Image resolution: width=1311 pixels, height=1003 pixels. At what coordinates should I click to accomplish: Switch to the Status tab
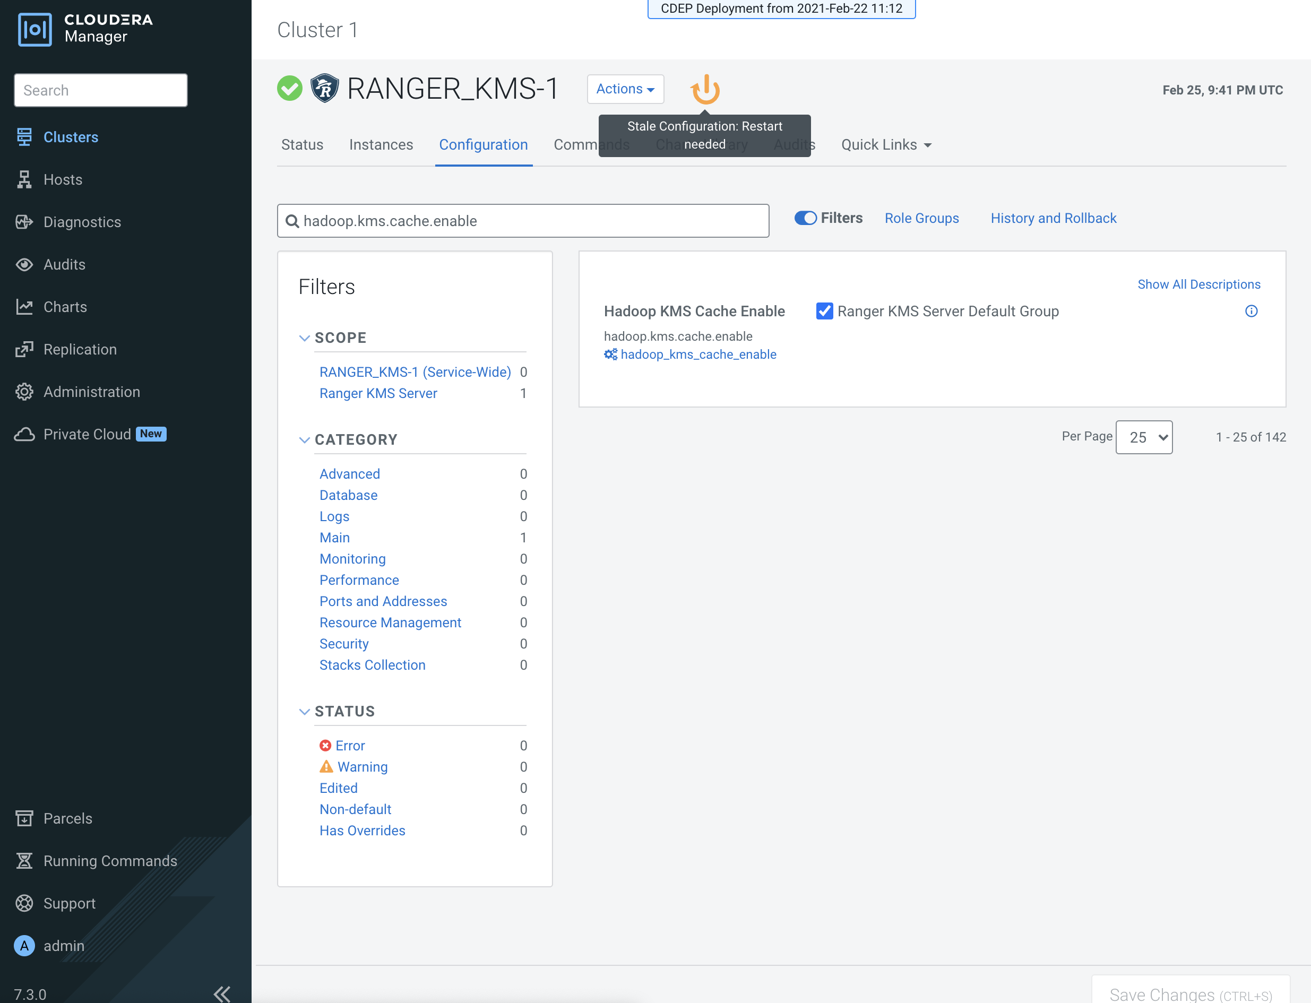(302, 144)
